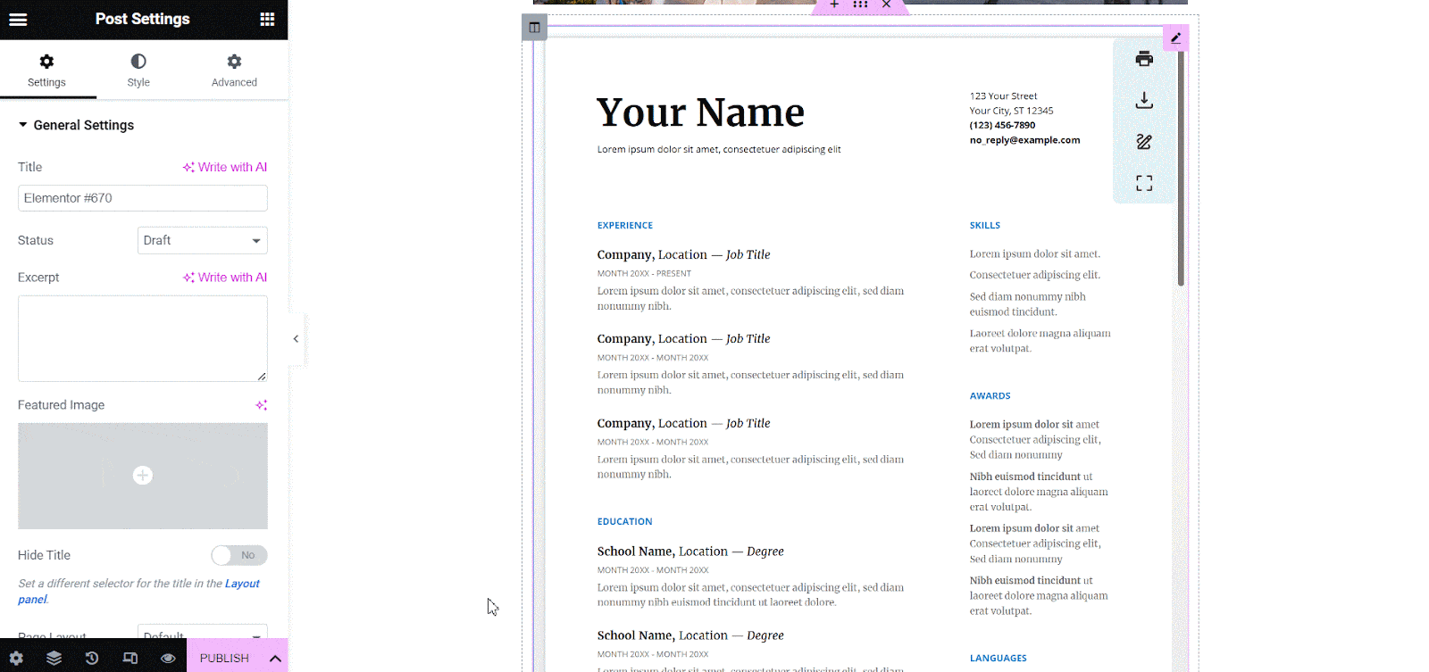Click the LANGUAGES section heading
This screenshot has height=672, width=1429.
coord(999,659)
